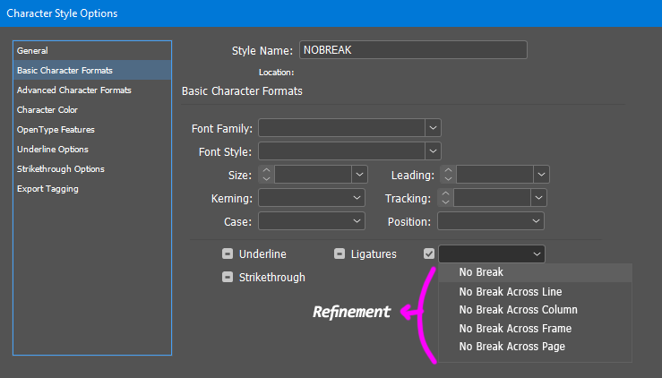
Task: Toggle the Ligatures checkbox
Action: pos(340,254)
